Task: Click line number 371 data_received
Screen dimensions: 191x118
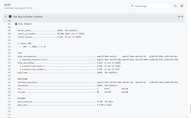Action: pyautogui.click(x=9, y=102)
